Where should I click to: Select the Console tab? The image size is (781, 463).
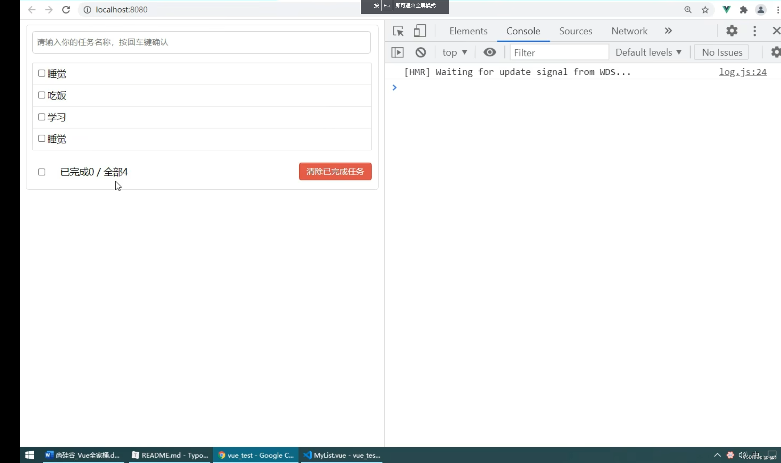tap(523, 31)
